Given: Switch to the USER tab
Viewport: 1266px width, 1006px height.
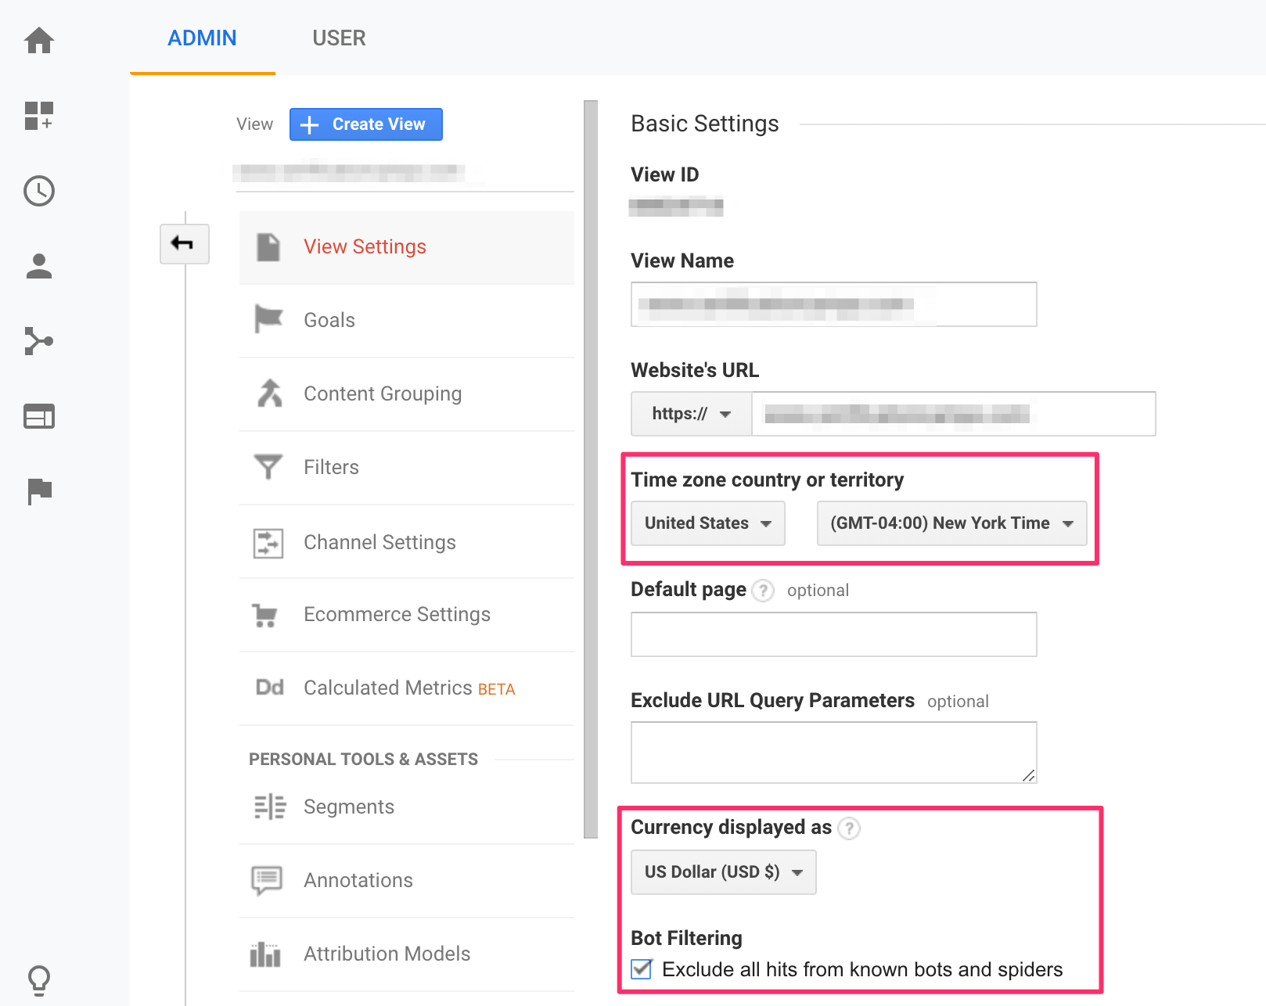Looking at the screenshot, I should [339, 38].
